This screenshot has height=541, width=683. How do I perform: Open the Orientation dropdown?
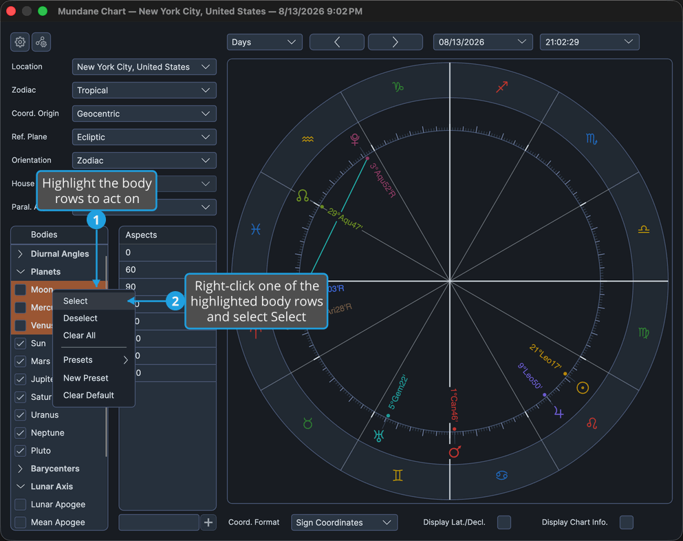click(x=144, y=160)
